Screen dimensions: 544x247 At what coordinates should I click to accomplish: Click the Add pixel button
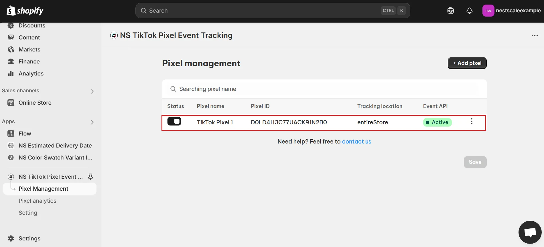pos(467,63)
